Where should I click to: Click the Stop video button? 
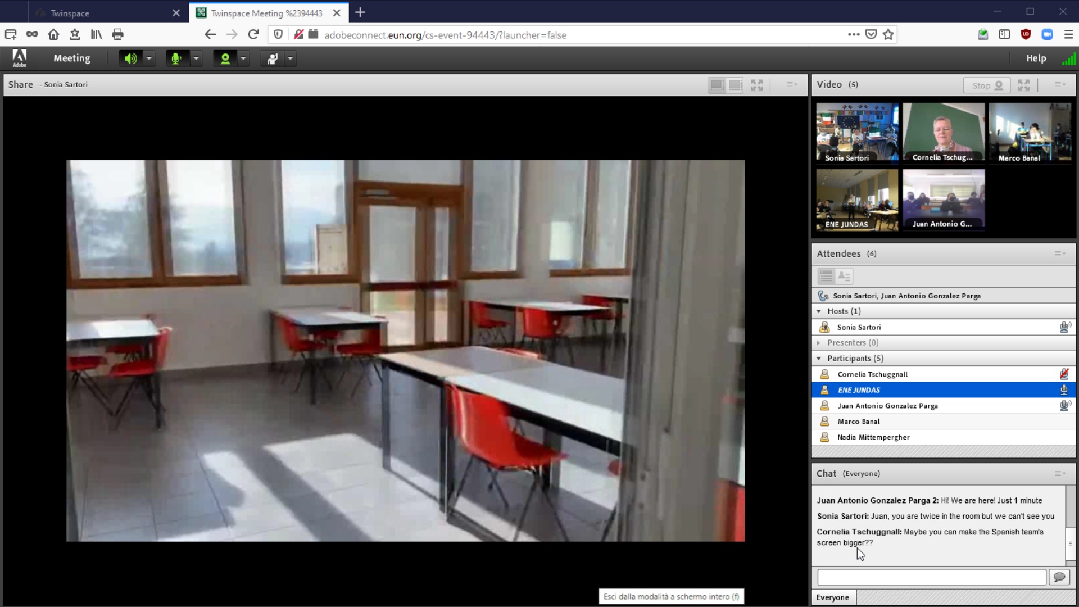point(986,85)
